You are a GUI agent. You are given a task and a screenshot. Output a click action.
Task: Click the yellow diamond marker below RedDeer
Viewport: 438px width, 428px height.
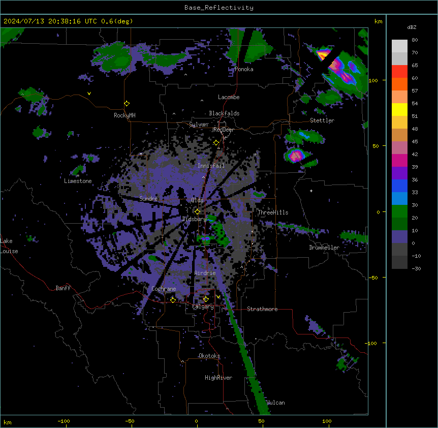[x=216, y=143]
